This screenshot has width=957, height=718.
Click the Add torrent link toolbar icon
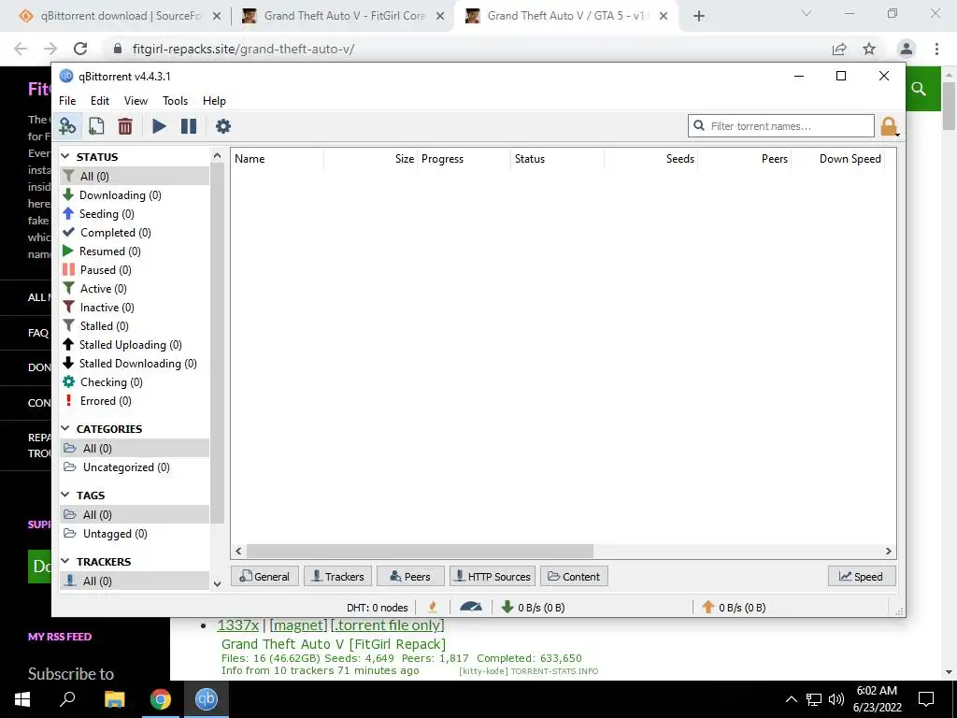click(67, 126)
